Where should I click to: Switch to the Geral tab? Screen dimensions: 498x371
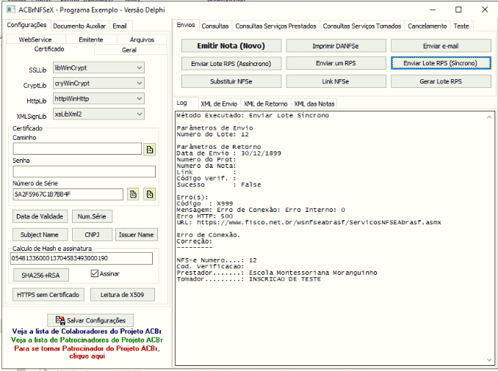[129, 50]
